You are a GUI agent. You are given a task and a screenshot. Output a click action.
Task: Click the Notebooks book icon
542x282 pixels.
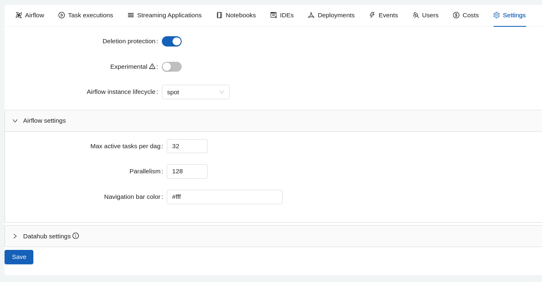pos(219,15)
